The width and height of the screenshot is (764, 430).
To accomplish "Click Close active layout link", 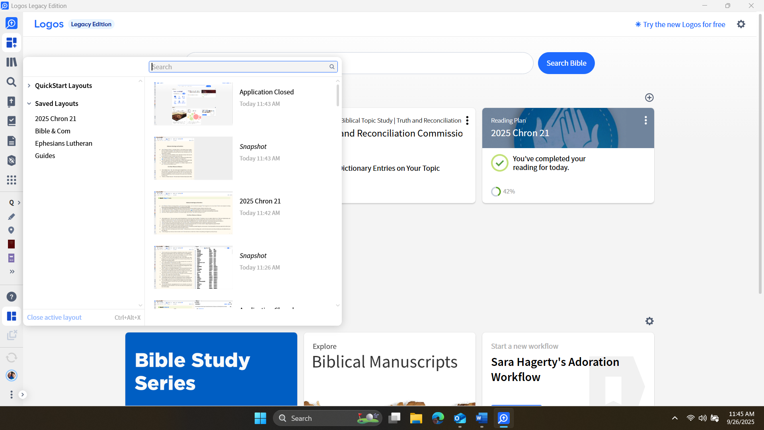I will coord(54,317).
